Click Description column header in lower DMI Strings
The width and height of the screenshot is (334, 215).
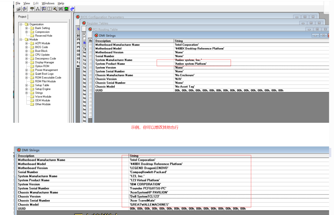(x=73, y=156)
